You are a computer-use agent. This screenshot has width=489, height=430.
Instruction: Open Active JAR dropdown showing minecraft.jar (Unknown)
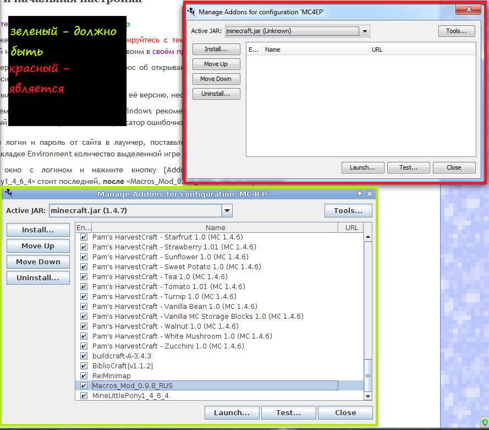point(365,31)
